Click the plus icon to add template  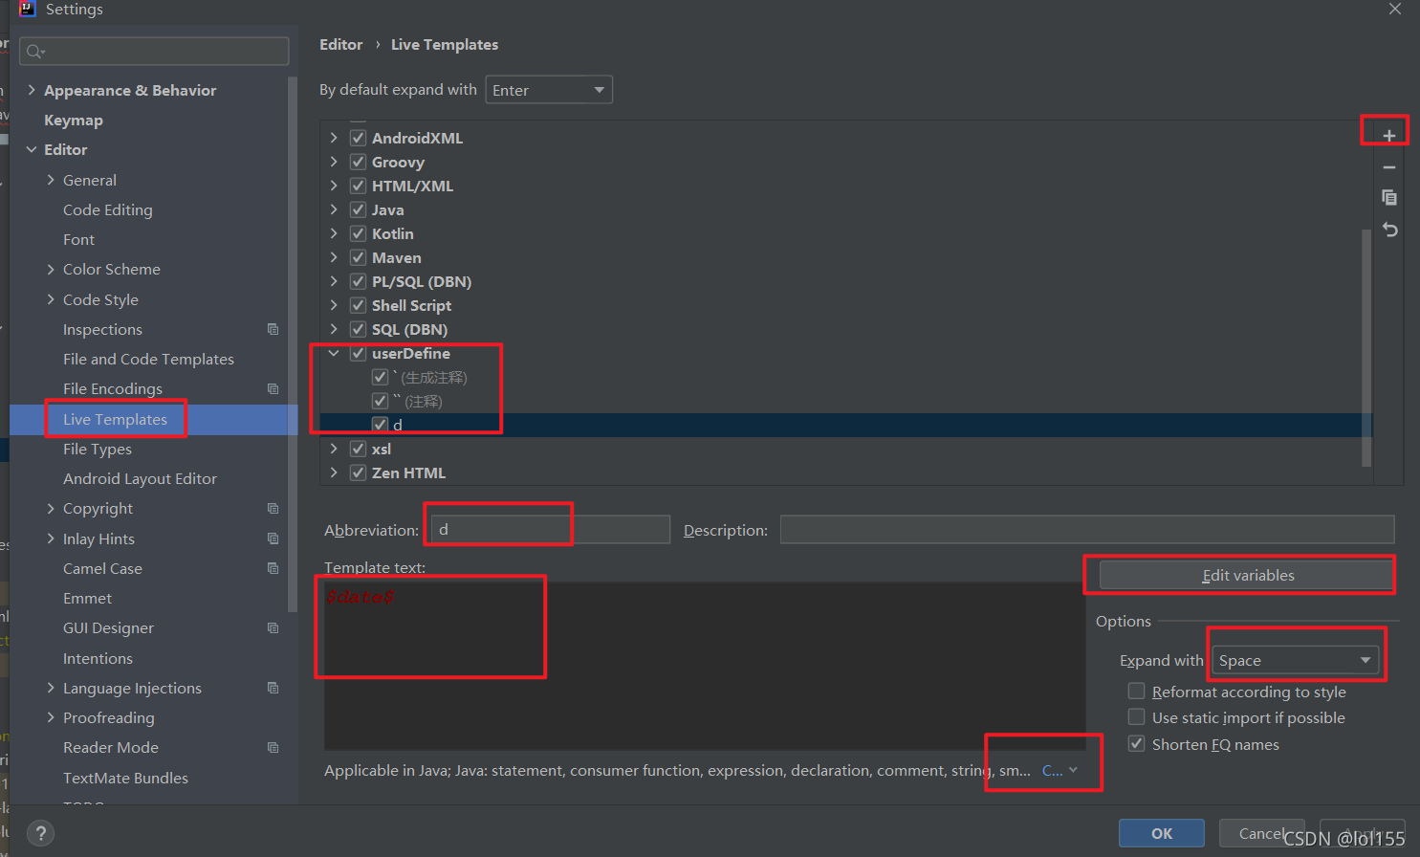(x=1389, y=136)
